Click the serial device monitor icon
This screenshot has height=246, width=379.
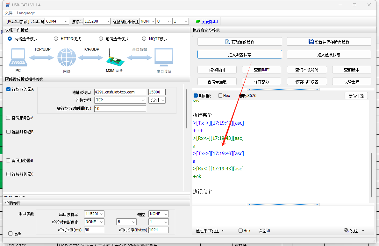pos(164,58)
